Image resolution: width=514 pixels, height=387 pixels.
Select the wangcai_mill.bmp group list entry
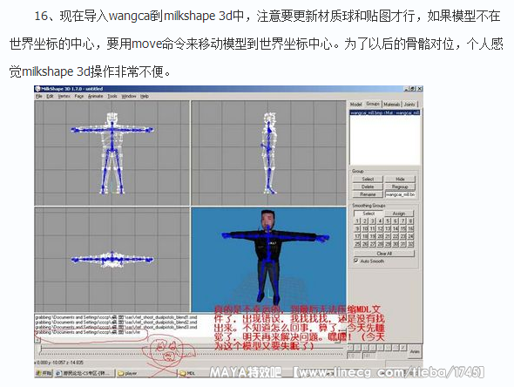(x=384, y=112)
